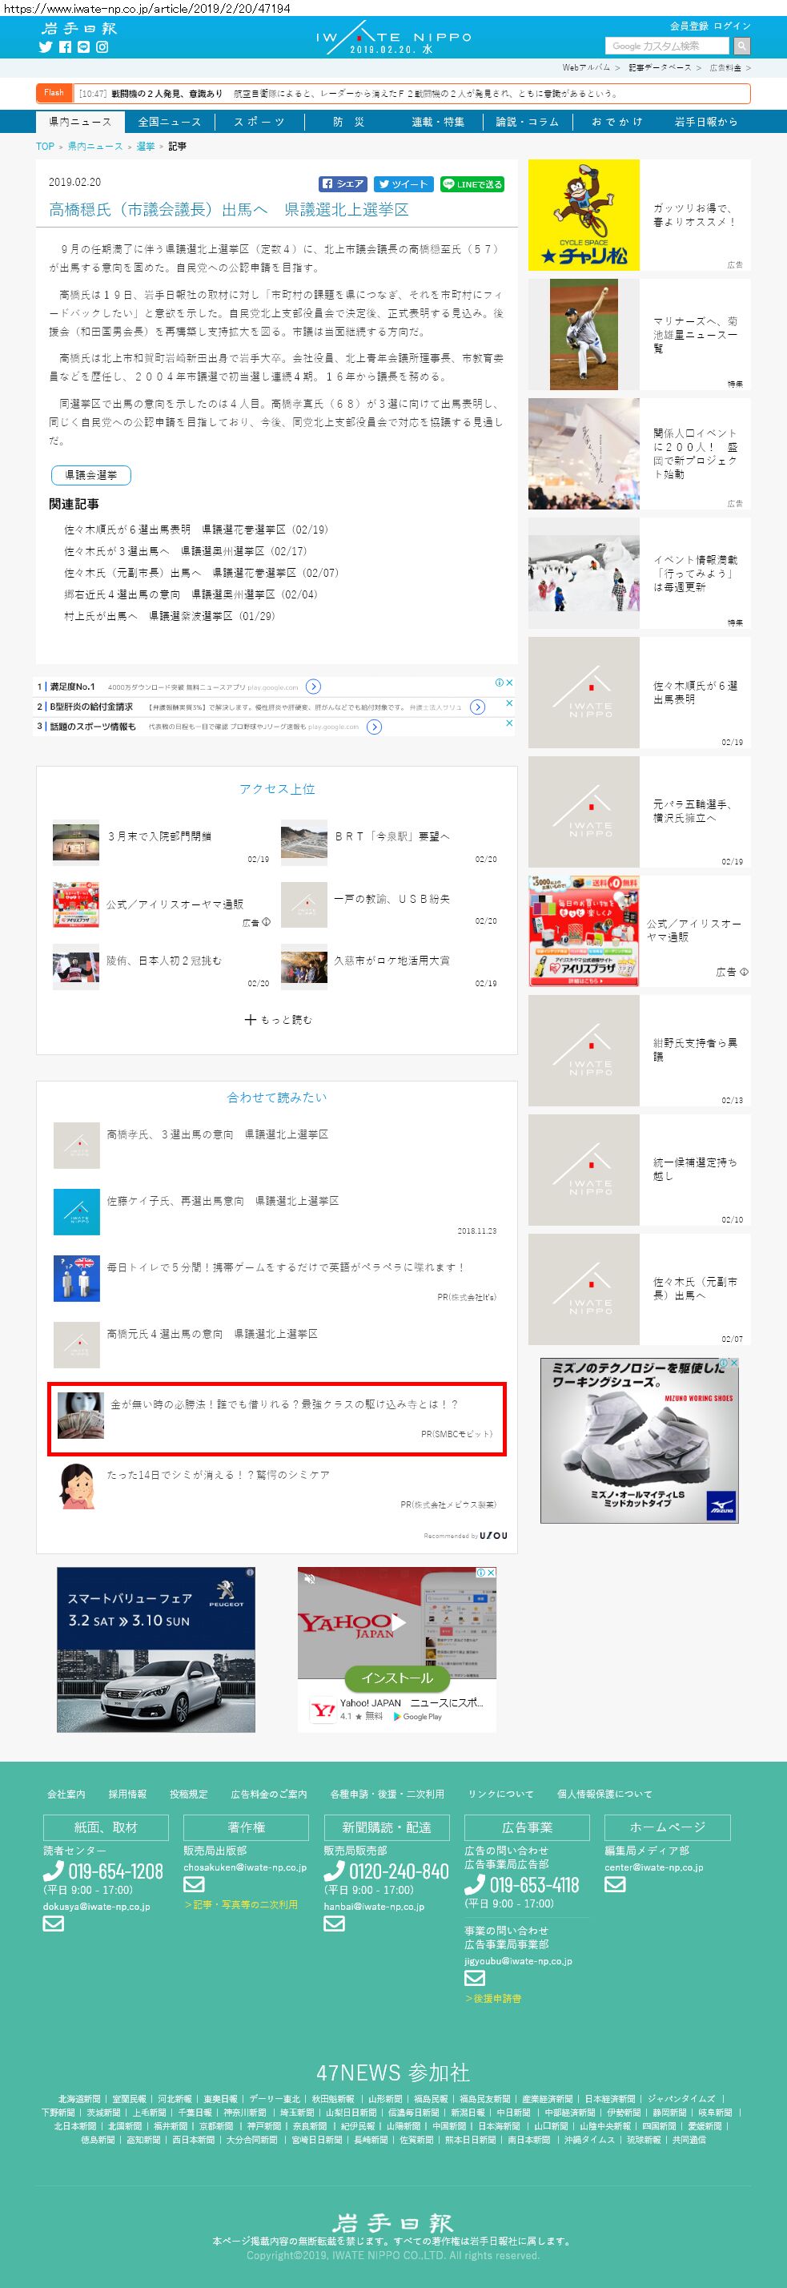Click the muted speaker icon on Yahoo video ad
The image size is (787, 2288).
click(310, 1579)
